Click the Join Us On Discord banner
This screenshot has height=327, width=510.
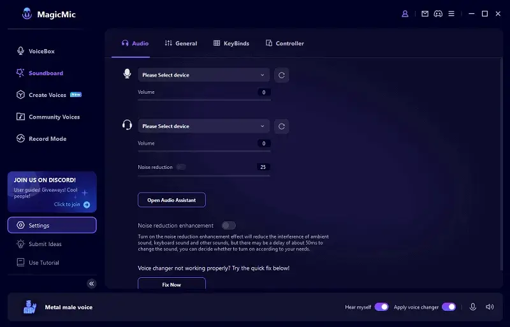52,192
